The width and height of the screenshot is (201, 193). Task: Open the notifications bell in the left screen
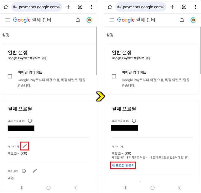point(78,20)
